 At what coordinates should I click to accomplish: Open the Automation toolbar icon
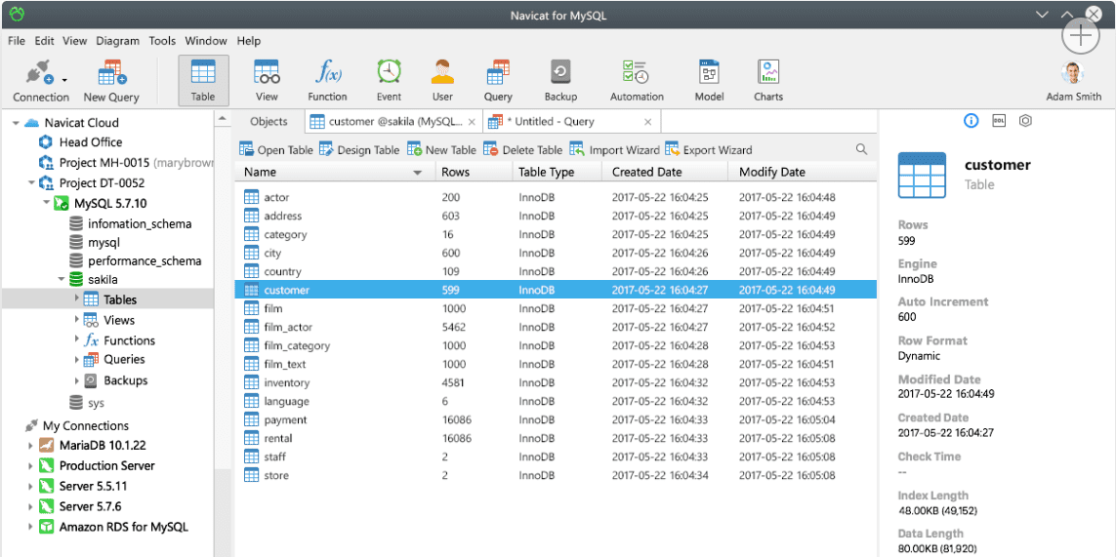[x=637, y=73]
